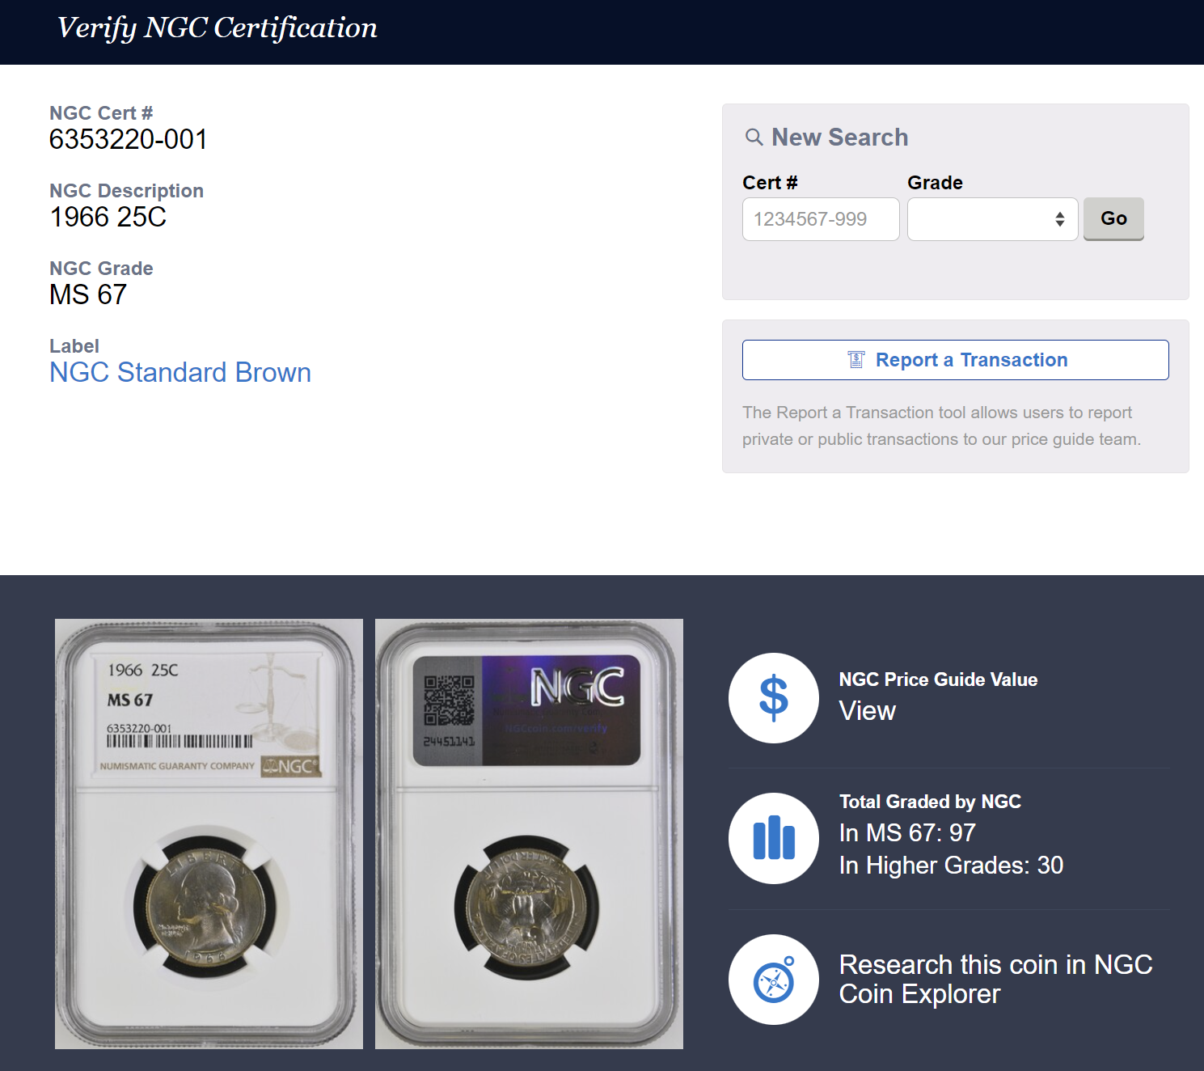Click View under NGC Price Guide Value

coord(867,710)
